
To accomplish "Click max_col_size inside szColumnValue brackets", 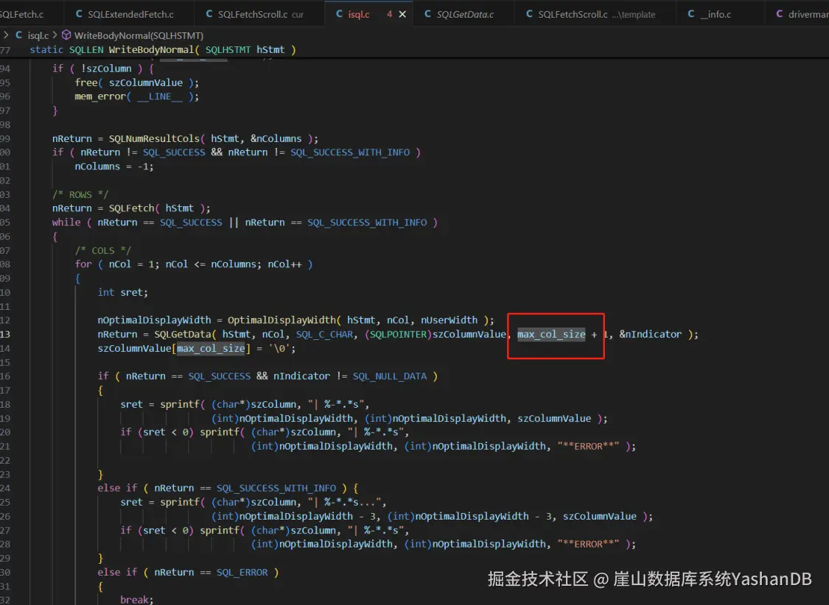I will 211,348.
